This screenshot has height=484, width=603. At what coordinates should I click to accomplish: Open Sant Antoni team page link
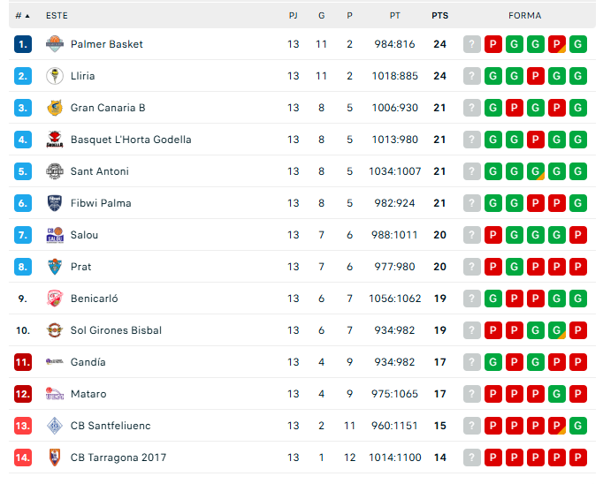[x=100, y=171]
